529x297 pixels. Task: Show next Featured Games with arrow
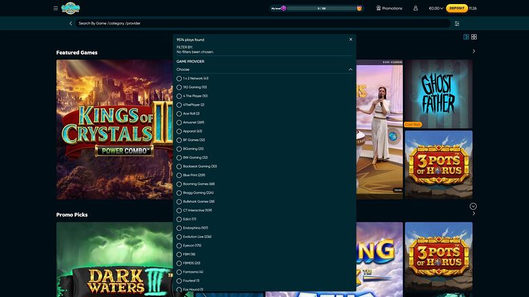tap(473, 51)
